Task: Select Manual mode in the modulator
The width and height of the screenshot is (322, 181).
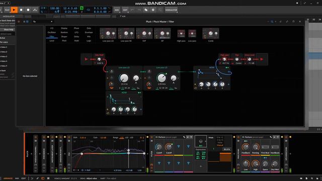Action: [220, 145]
